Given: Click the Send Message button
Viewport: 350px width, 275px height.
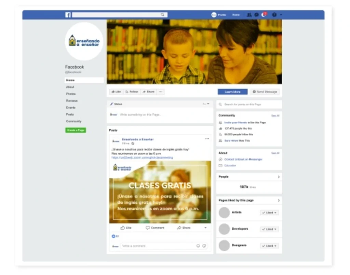Looking at the screenshot, I should (x=265, y=92).
